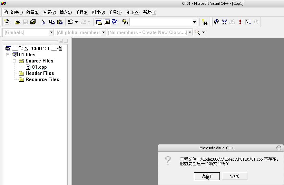Click the Stop Build icon
This screenshot has height=185, width=284.
pyautogui.click(x=232, y=22)
